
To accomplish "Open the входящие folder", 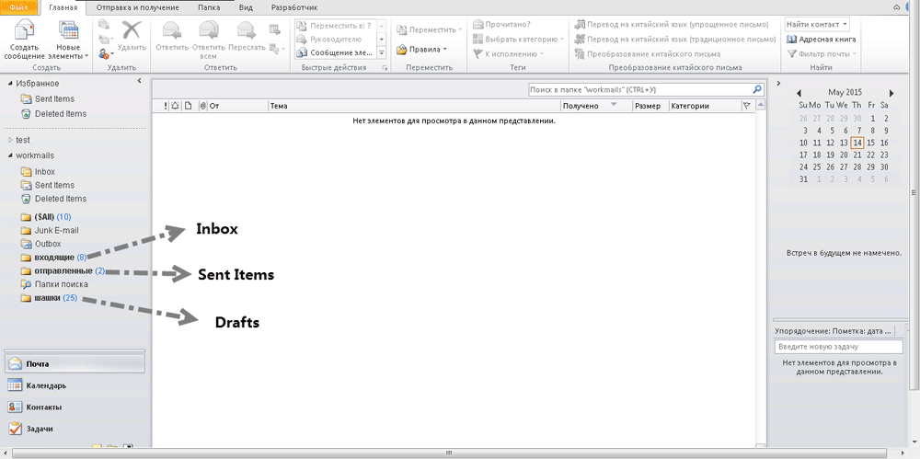I will pos(54,257).
